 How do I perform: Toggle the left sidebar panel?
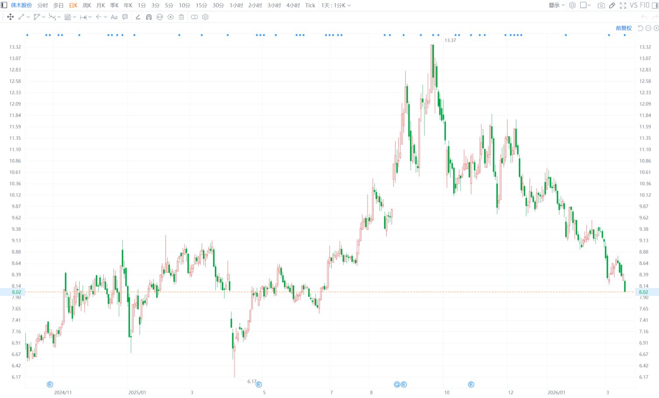(x=4, y=5)
